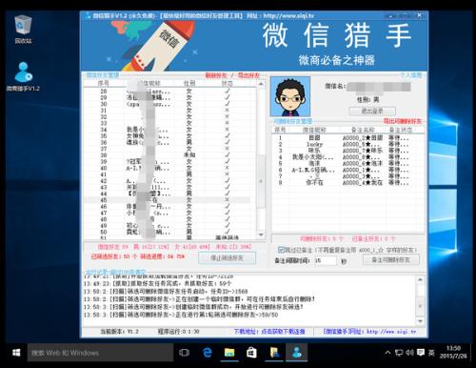Screen dimensions: 476x368
Task: Click the log line with 任务ID->1568
Action: (x=166, y=292)
